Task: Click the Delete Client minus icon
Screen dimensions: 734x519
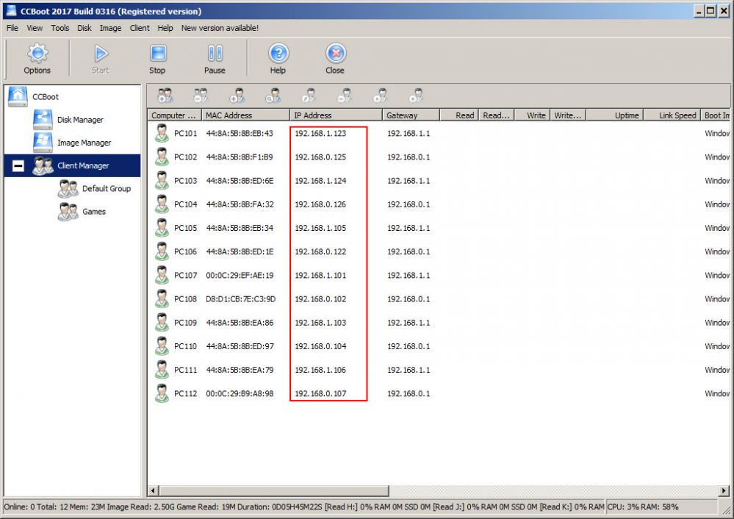Action: [x=345, y=96]
